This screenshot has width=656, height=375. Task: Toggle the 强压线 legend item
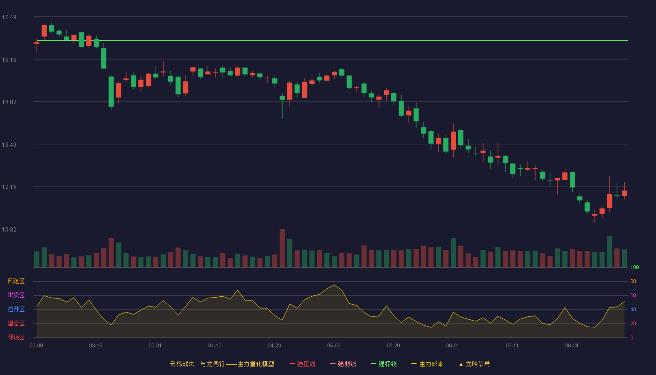[x=302, y=364]
